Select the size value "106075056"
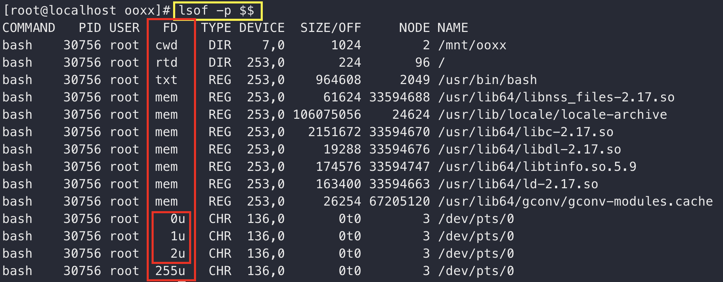Screen dimensions: 723x282 327,115
